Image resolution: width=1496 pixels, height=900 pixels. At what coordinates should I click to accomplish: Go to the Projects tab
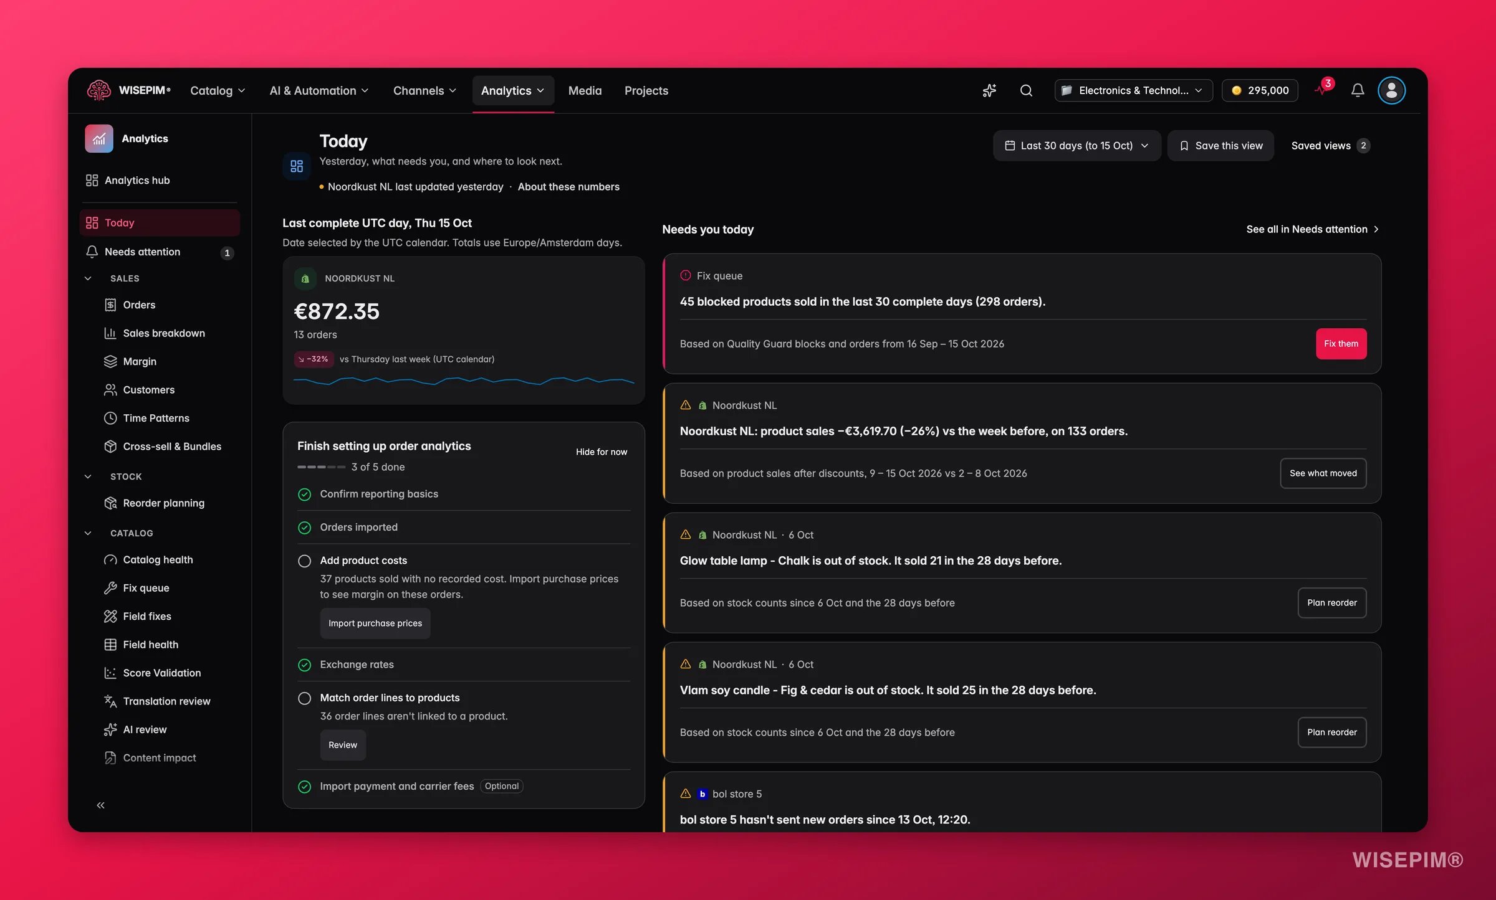coord(646,90)
